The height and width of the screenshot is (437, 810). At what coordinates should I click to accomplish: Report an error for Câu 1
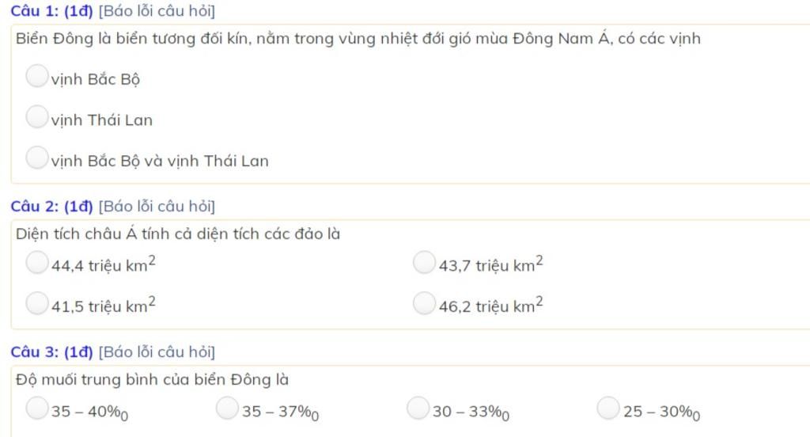tap(157, 11)
